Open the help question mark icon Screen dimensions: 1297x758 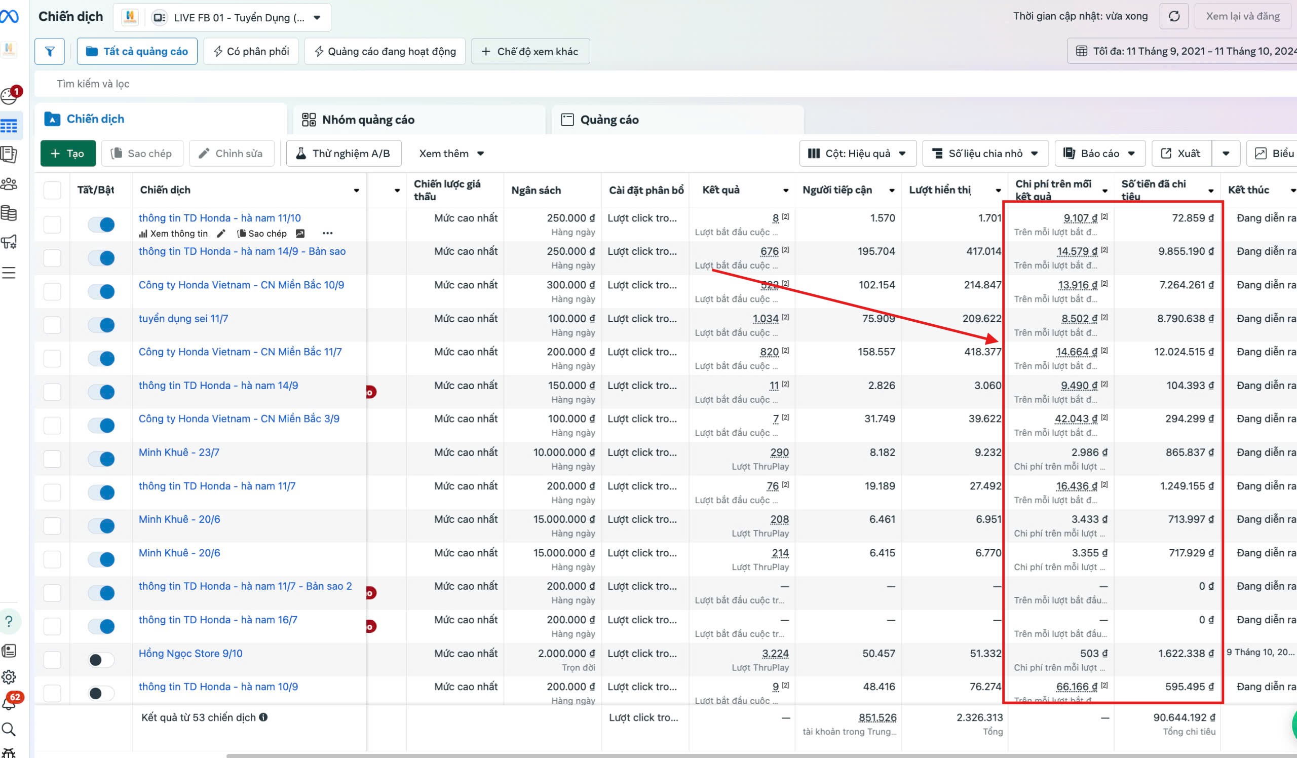9,622
